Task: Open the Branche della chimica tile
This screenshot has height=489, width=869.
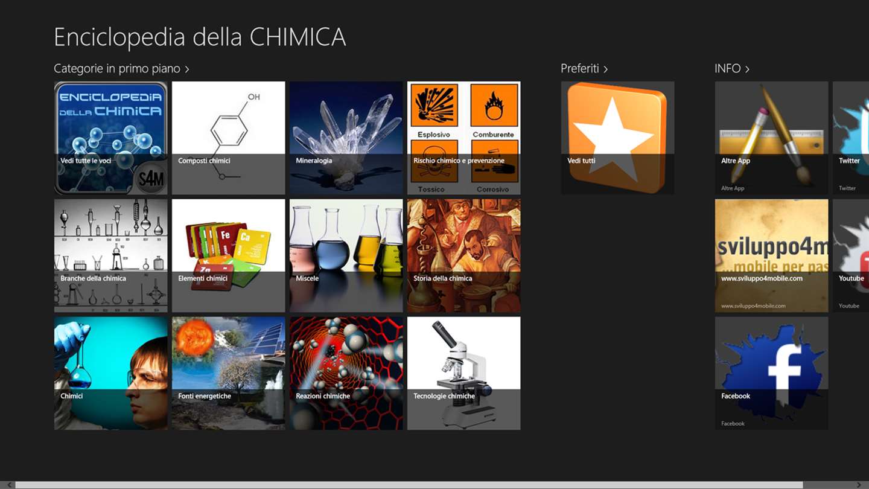Action: click(x=110, y=255)
